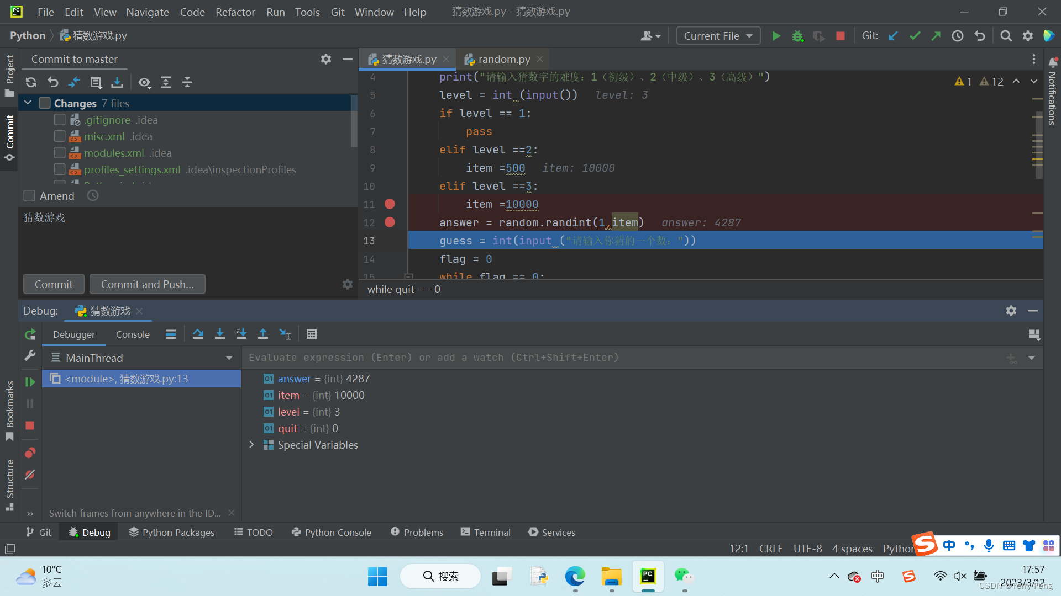
Task: Step into in debugger toolbar
Action: [220, 334]
